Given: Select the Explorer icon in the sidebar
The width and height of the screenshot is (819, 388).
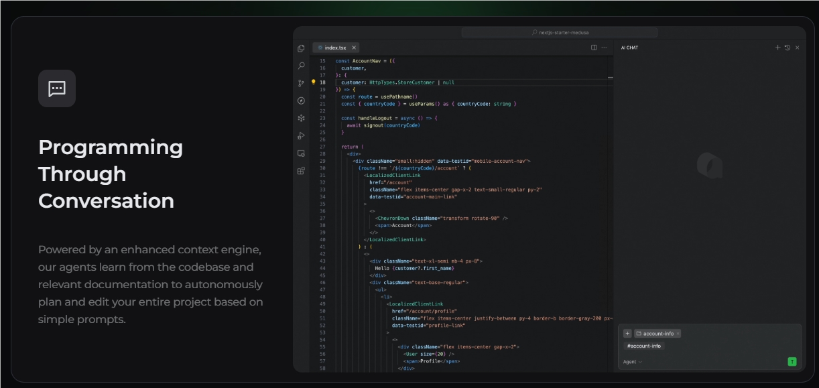Looking at the screenshot, I should click(x=302, y=48).
